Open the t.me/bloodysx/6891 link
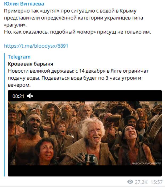Viewport: 165px width, 187px height. click(x=36, y=46)
